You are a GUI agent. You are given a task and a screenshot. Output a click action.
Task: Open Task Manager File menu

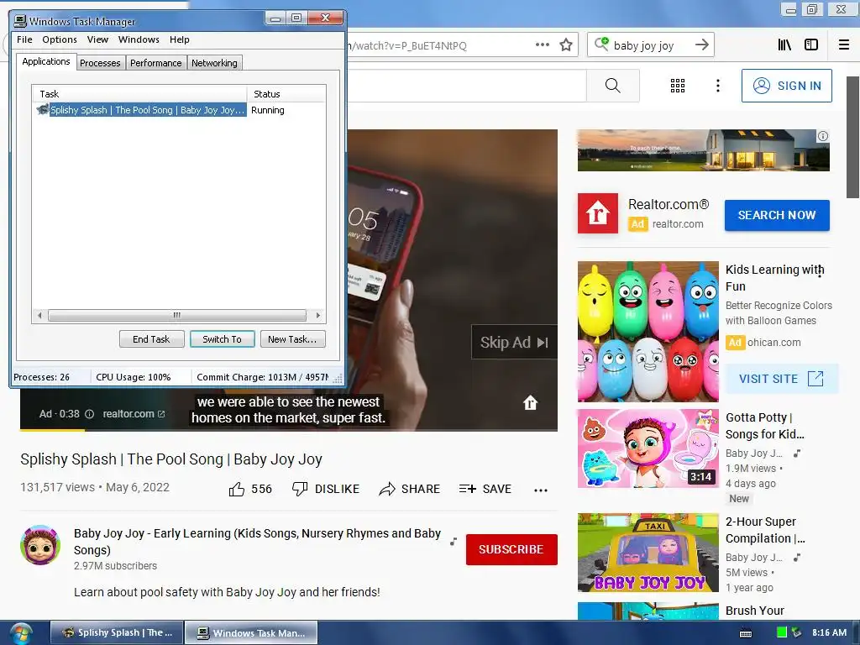pos(24,39)
